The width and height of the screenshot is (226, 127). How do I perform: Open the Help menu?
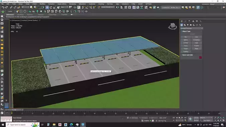click(x=117, y=4)
